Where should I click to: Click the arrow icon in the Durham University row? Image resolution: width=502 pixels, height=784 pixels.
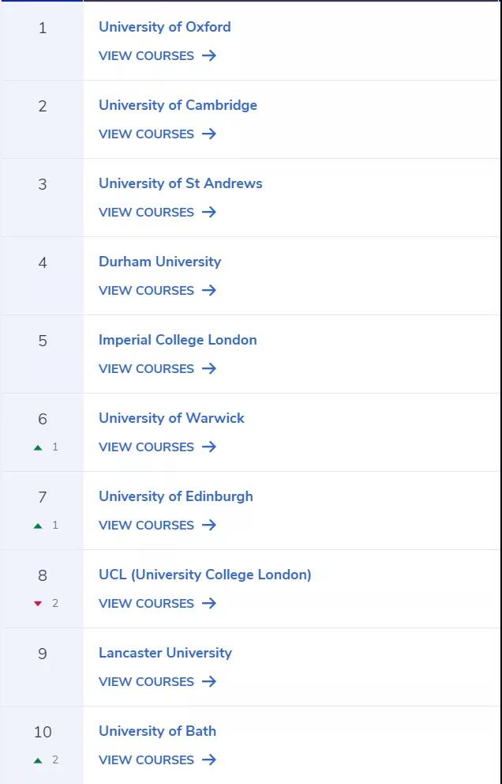coord(209,291)
